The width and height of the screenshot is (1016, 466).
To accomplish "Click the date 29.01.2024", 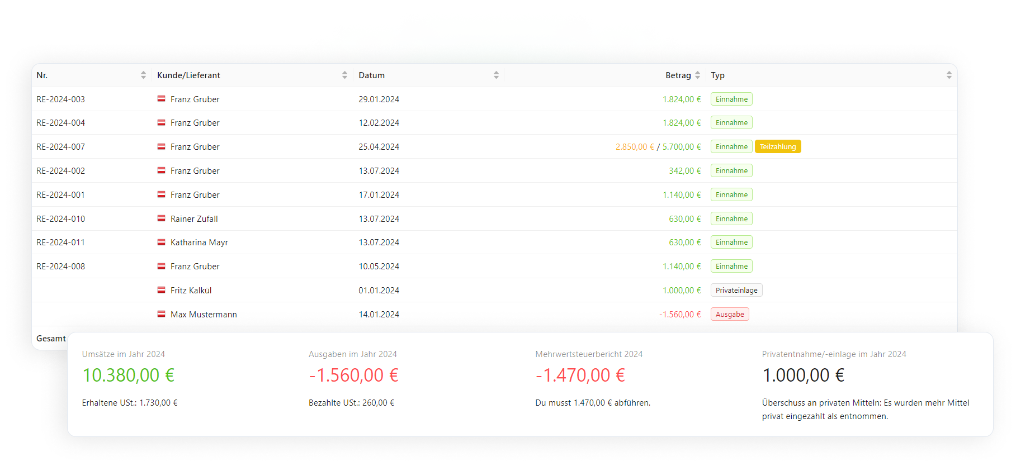I will pyautogui.click(x=379, y=99).
